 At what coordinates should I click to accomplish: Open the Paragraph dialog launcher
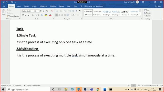pyautogui.click(x=81, y=19)
